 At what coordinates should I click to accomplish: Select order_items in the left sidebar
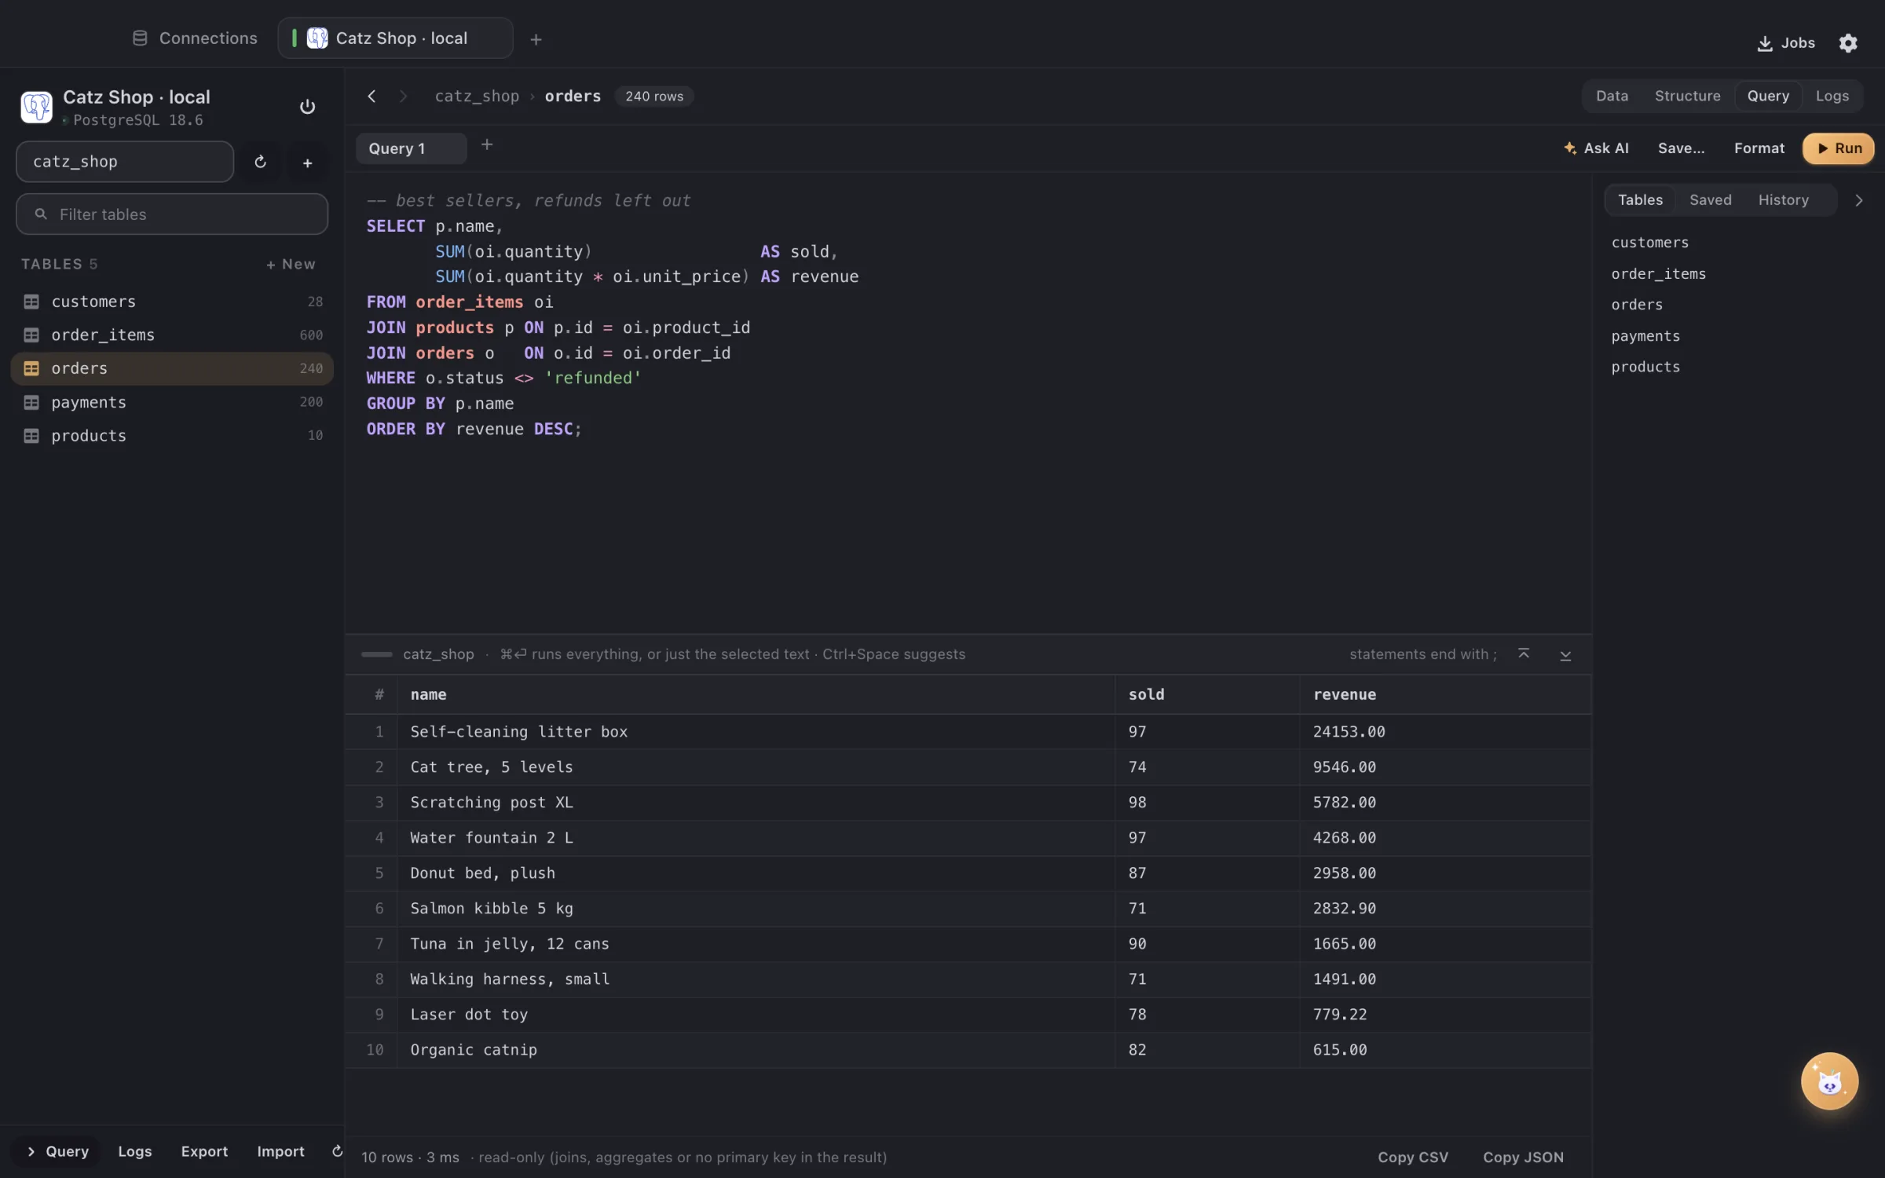(x=172, y=335)
